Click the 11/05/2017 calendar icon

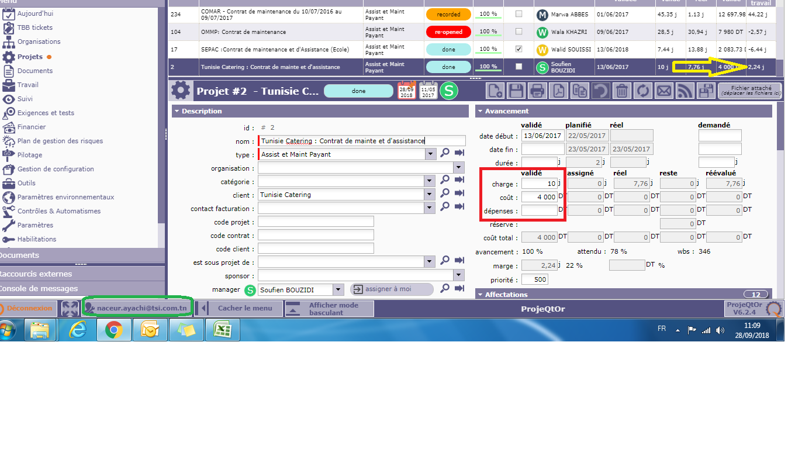428,91
